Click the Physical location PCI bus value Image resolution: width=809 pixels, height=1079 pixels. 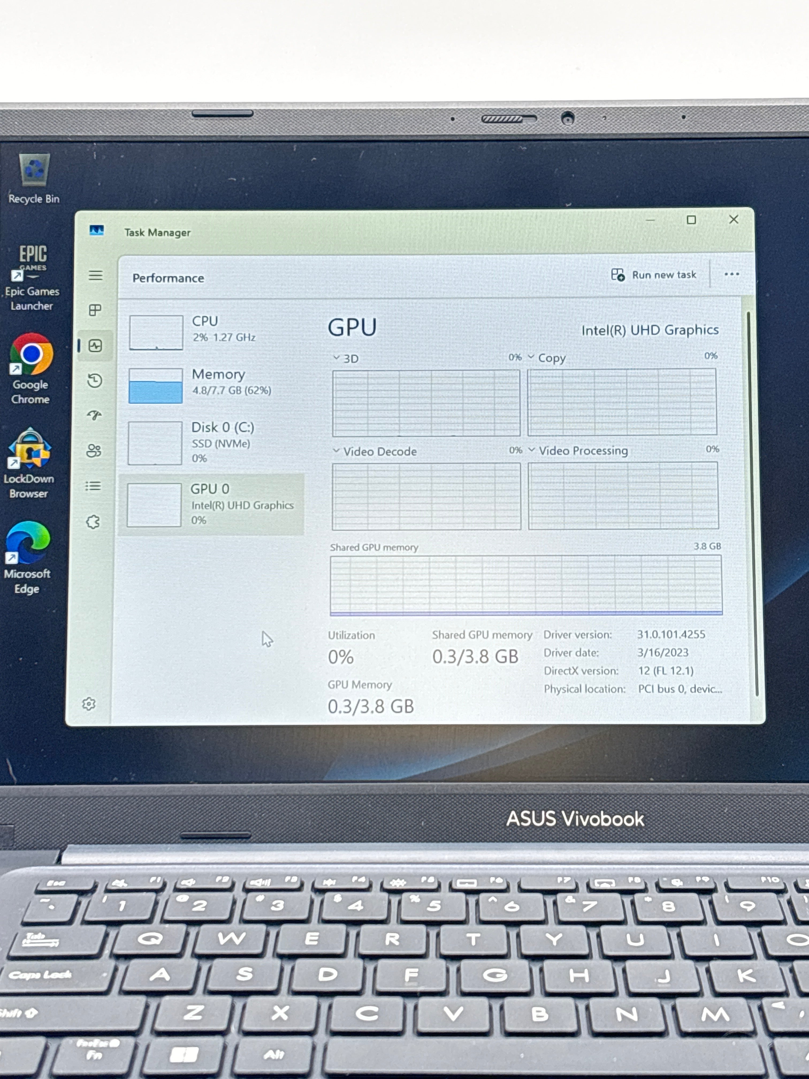point(680,689)
